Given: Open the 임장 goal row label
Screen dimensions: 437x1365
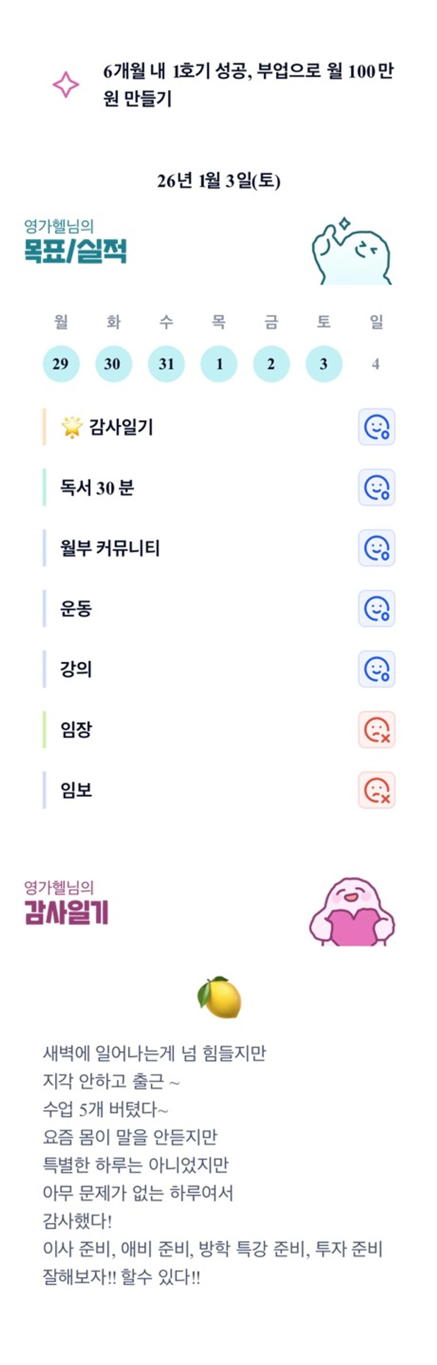Looking at the screenshot, I should point(76,730).
